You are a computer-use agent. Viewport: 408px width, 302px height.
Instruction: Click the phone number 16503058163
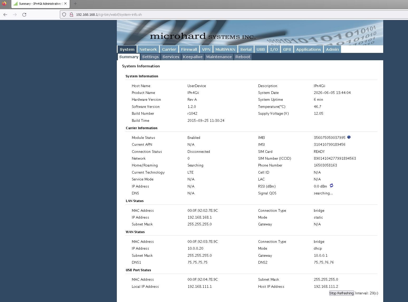pyautogui.click(x=325, y=165)
